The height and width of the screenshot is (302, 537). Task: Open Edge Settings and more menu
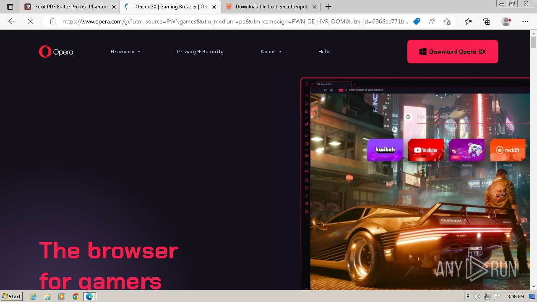coord(525,21)
